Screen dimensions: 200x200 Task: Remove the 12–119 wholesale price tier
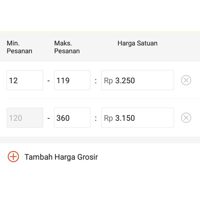(x=186, y=80)
